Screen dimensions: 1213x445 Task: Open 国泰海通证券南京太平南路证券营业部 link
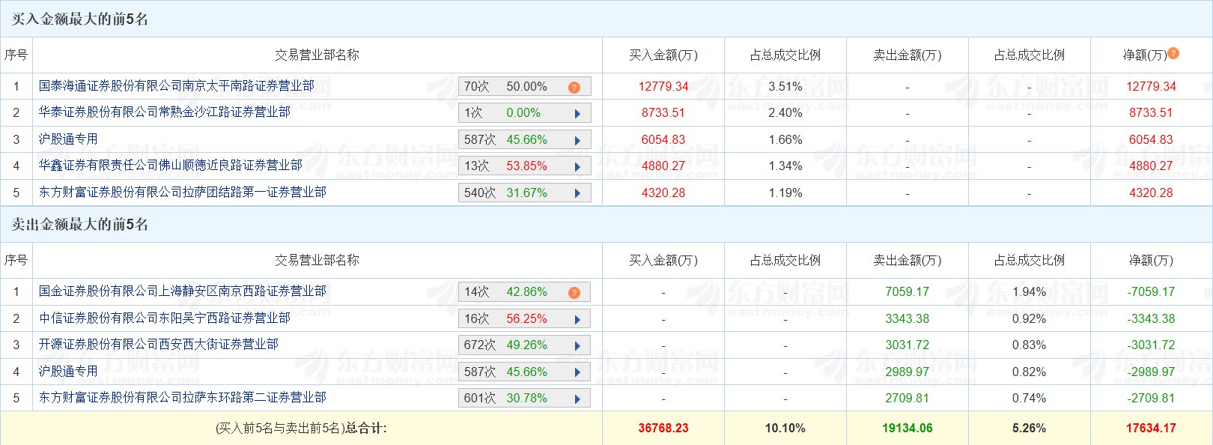[177, 86]
